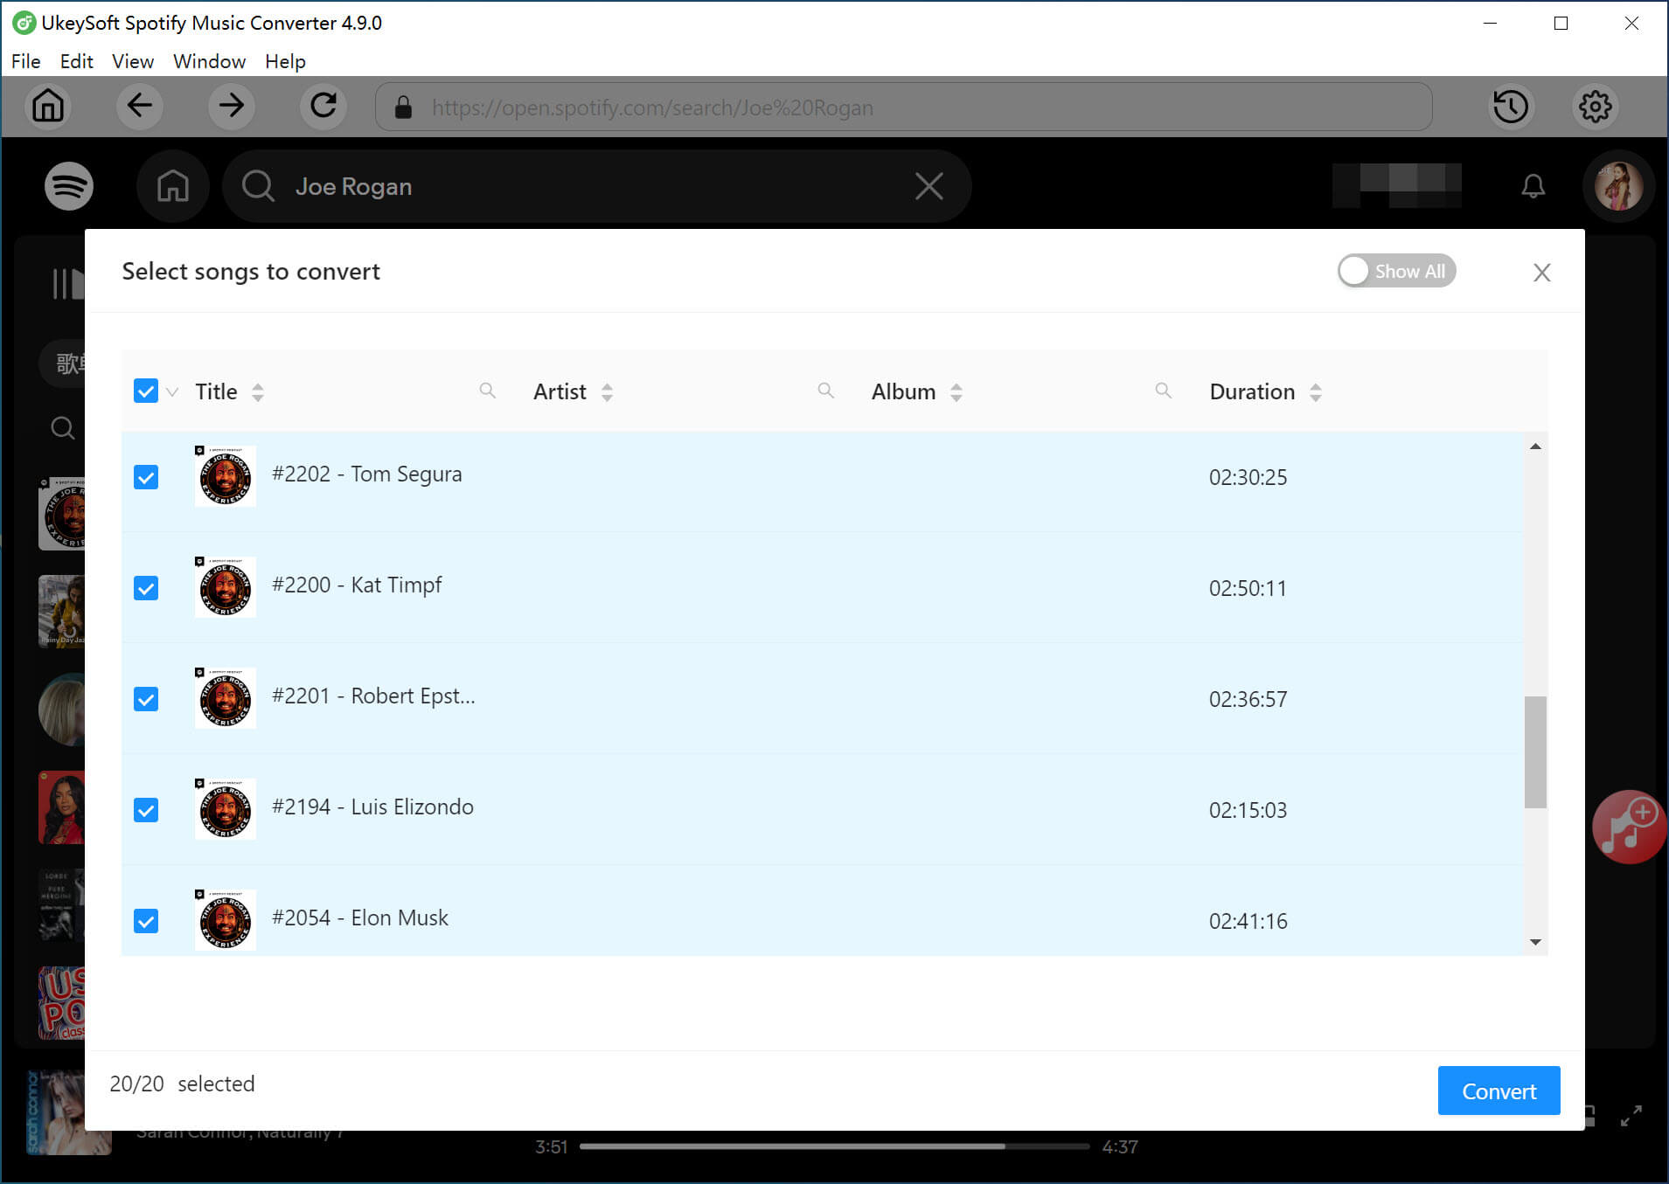Click the toolbar Home icon
The height and width of the screenshot is (1184, 1669).
pos(48,107)
